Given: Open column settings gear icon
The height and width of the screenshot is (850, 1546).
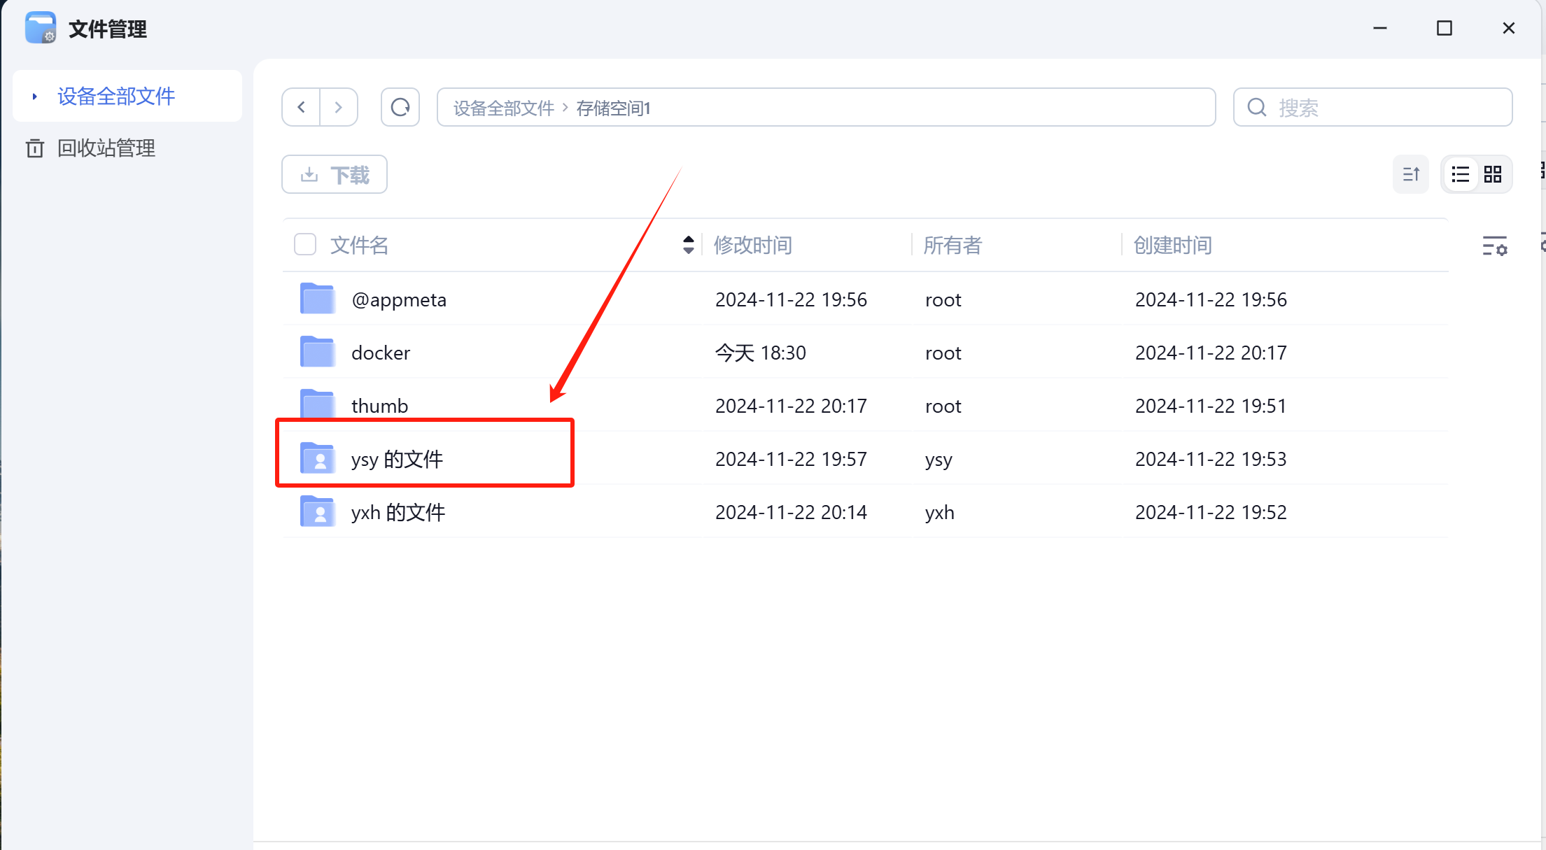Looking at the screenshot, I should pos(1495,246).
